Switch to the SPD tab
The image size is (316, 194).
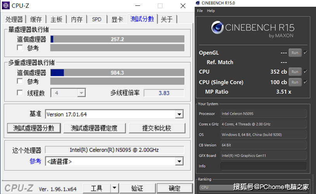click(x=97, y=19)
